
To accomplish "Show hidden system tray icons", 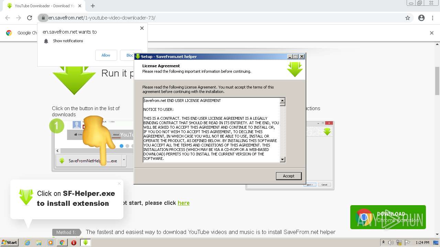I will tap(384, 243).
